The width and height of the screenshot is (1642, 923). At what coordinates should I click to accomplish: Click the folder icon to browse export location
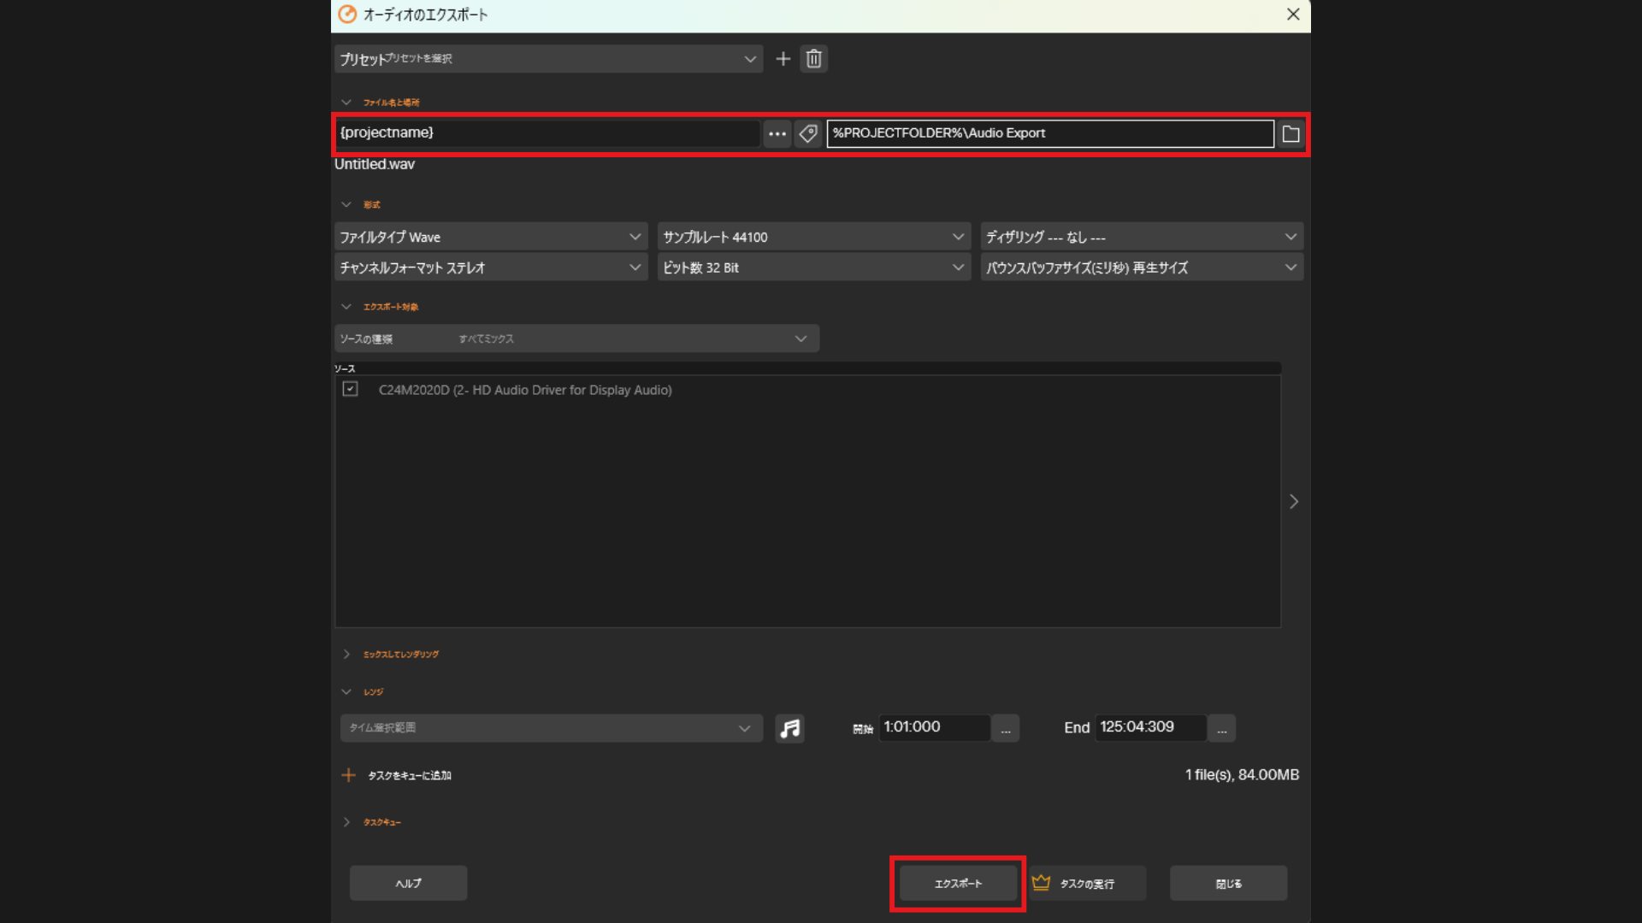point(1291,134)
